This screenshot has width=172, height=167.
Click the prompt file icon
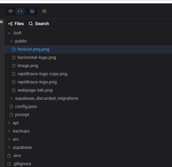11,115
